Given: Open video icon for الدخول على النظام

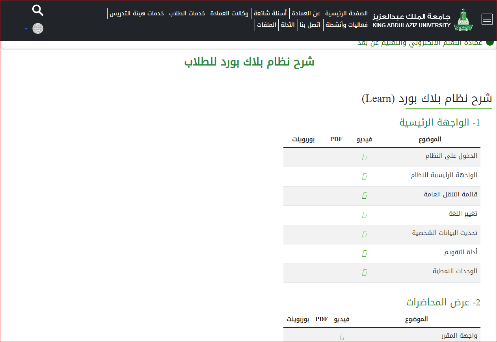Looking at the screenshot, I should [x=365, y=157].
